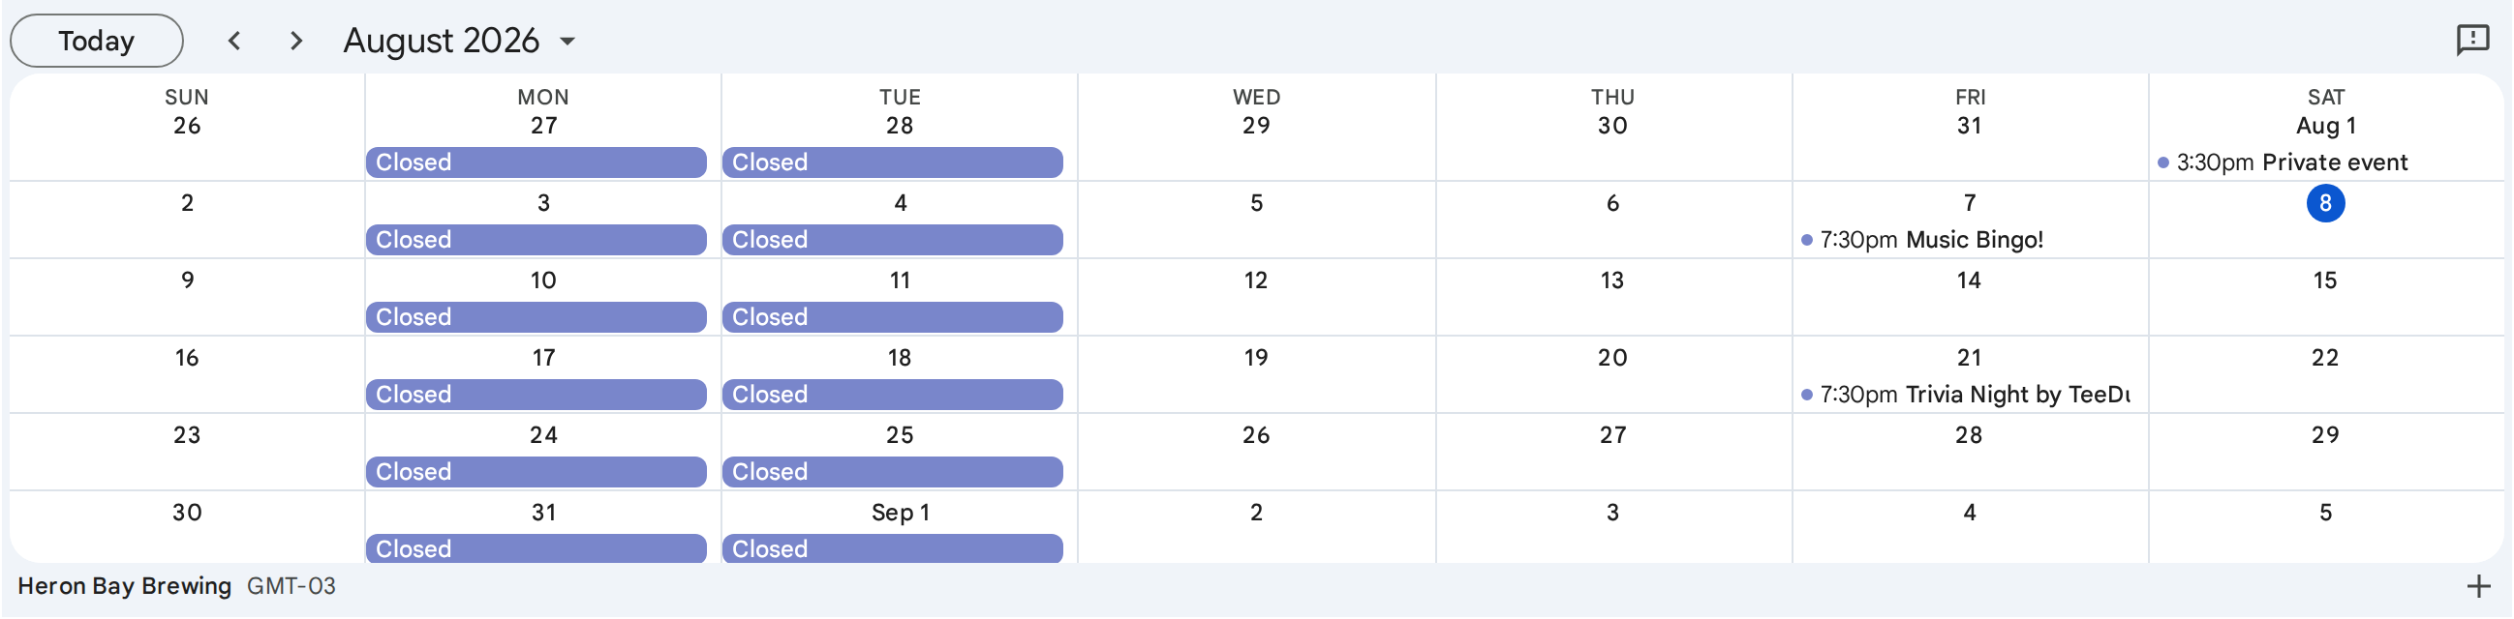
Task: Open the 7:30pm Music Bingo! event
Action: click(1922, 240)
